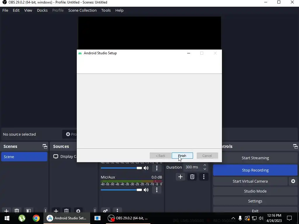Screen dimensions: 299x224
Task: Open uTorrent from the taskbar
Action: tap(22, 218)
